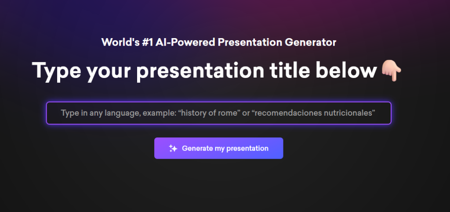Click the pointing-down hand emoji
This screenshot has height=212, width=450.
[x=392, y=71]
